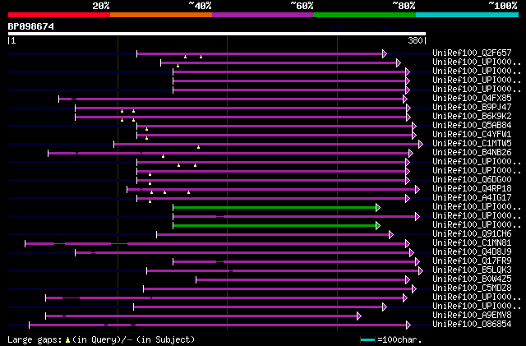Viewport: 526px width, 346px height.
Task: Open the UniRef100_Q2F657 hit label
Action: click(x=472, y=53)
